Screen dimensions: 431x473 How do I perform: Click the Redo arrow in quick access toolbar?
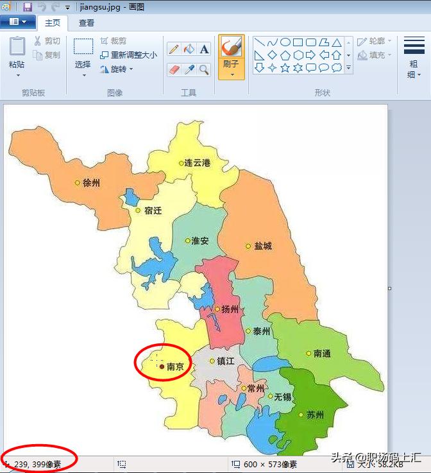click(x=55, y=6)
